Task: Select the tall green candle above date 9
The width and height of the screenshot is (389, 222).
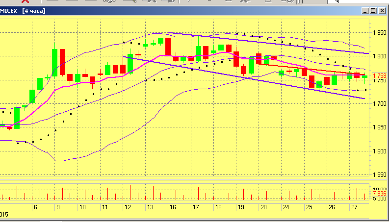Action: [54, 62]
